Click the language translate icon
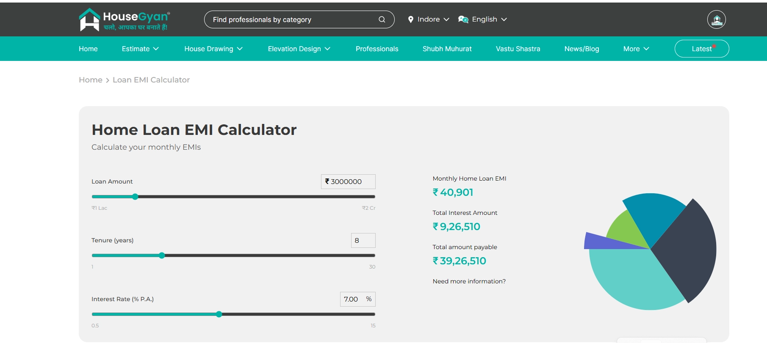The image size is (767, 343). 463,19
